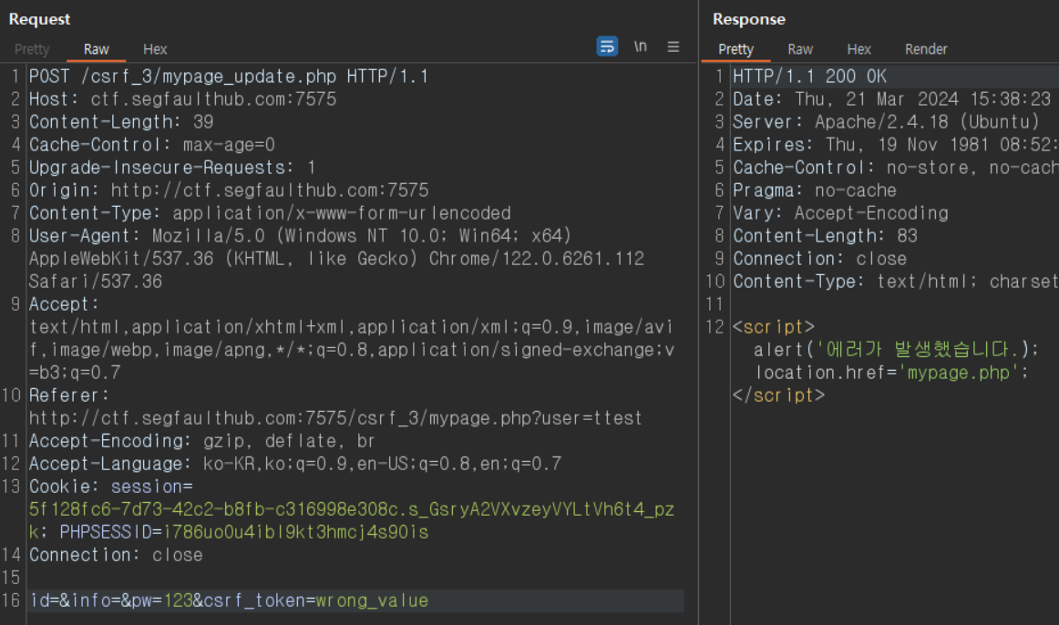The height and width of the screenshot is (625, 1059).
Task: Click the Vary: Accept-Encoding header
Action: coord(841,213)
